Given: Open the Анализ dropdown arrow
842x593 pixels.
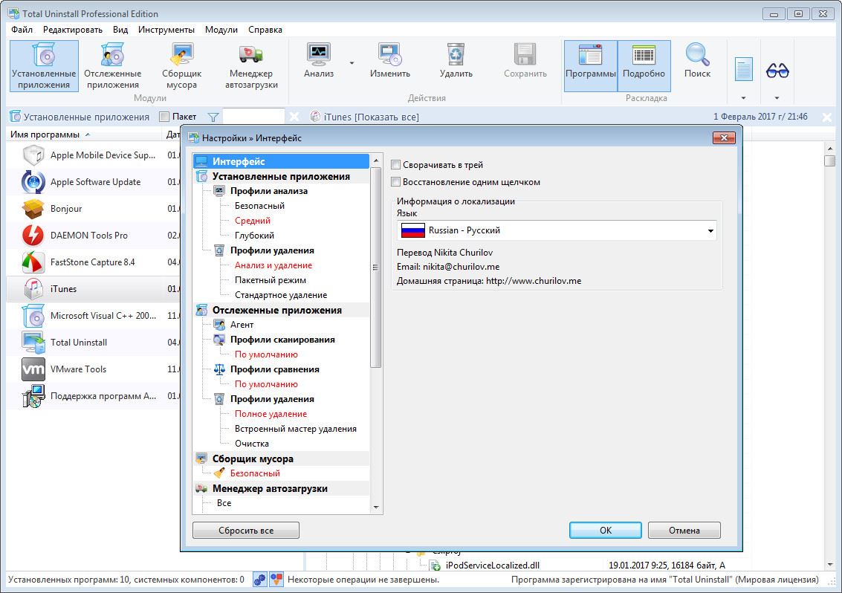Looking at the screenshot, I should (x=352, y=63).
